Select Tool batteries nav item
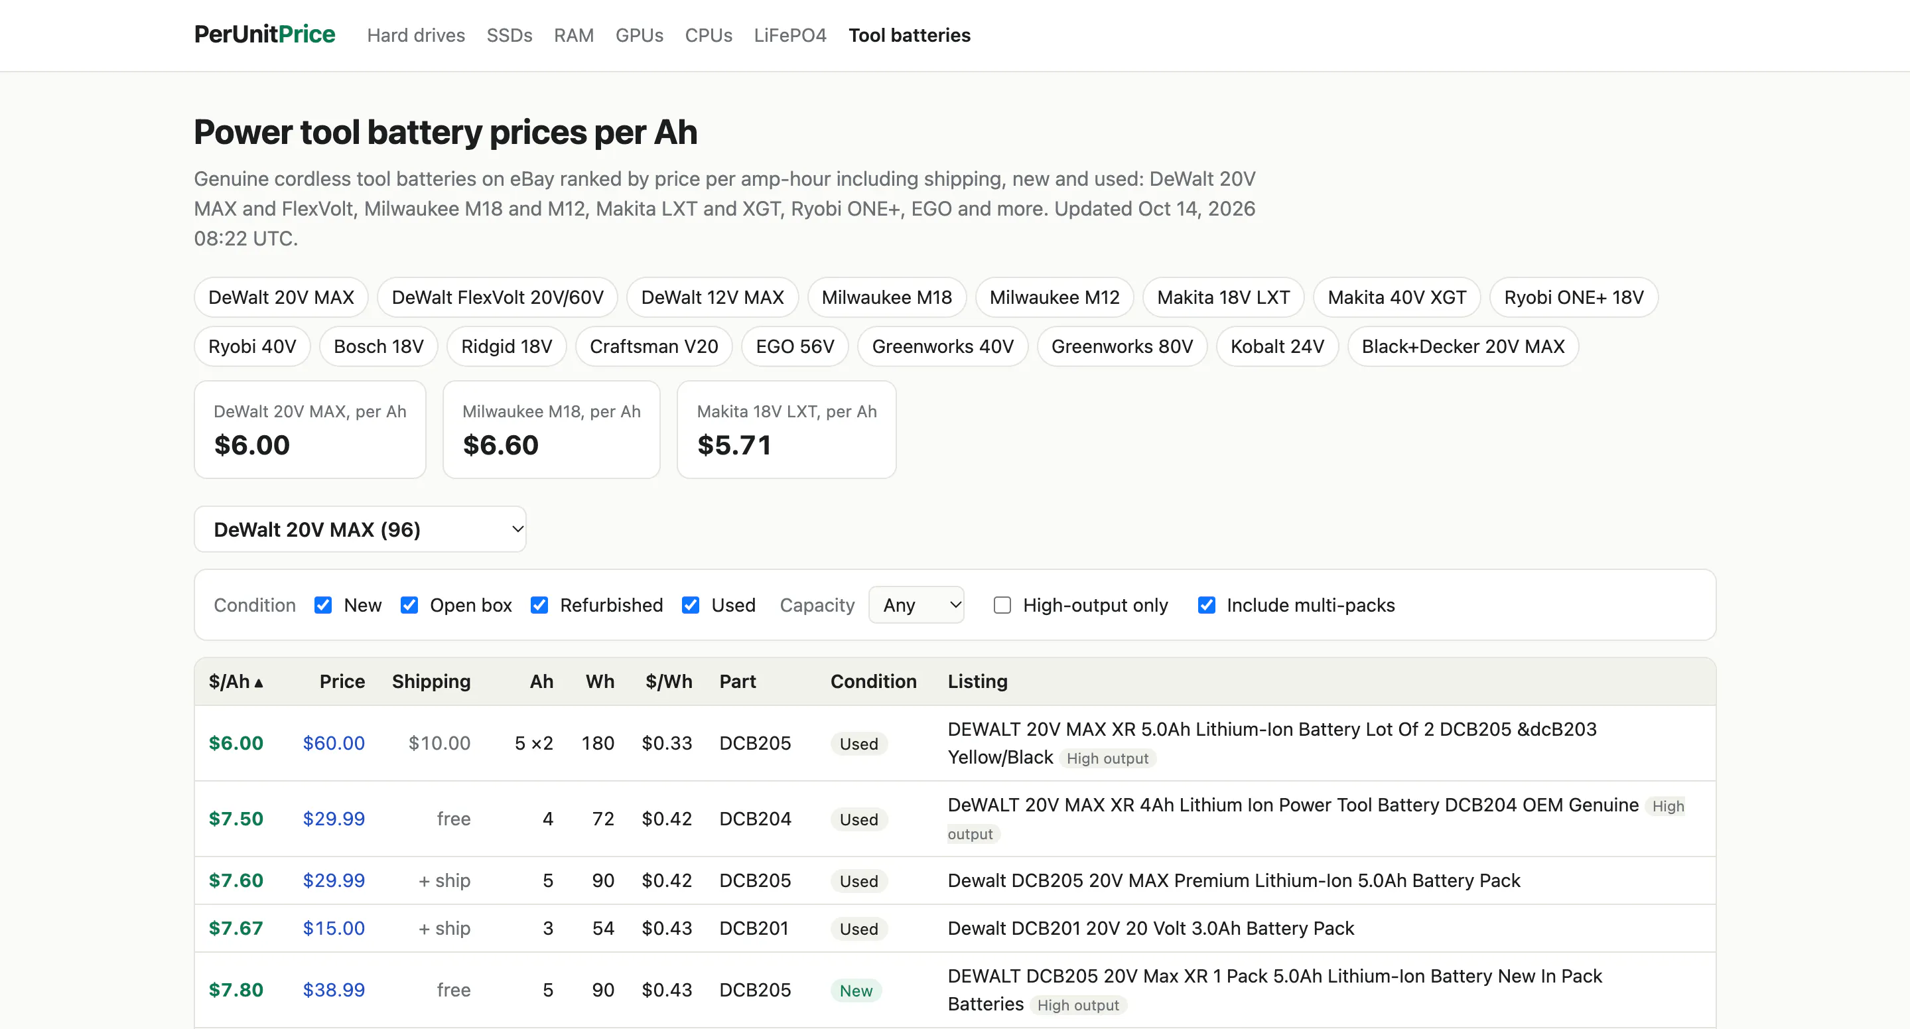This screenshot has height=1029, width=1910. tap(909, 35)
